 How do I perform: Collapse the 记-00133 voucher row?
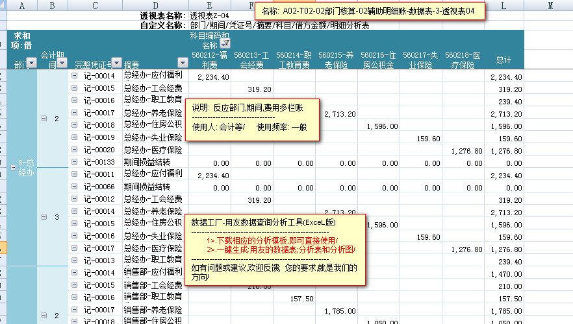coord(75,162)
